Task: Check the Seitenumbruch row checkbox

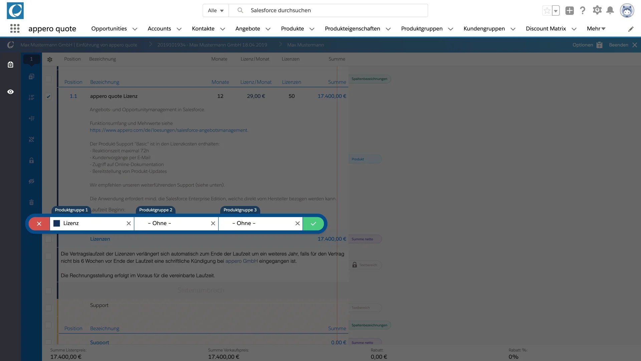Action: (x=48, y=291)
